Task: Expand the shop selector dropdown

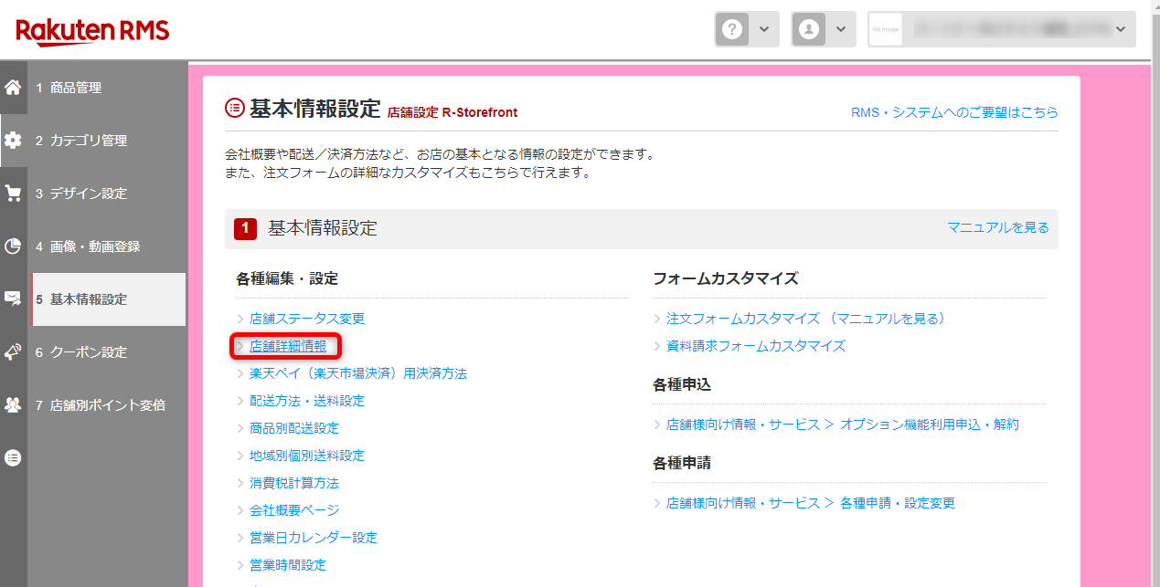Action: coord(1001,29)
